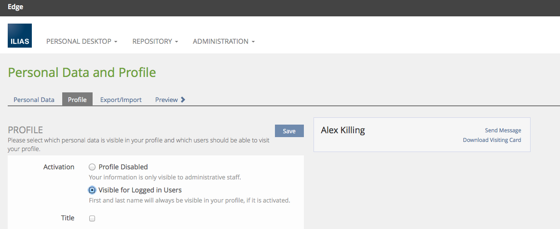
Task: Click the ILIAS logo icon
Action: 20,36
